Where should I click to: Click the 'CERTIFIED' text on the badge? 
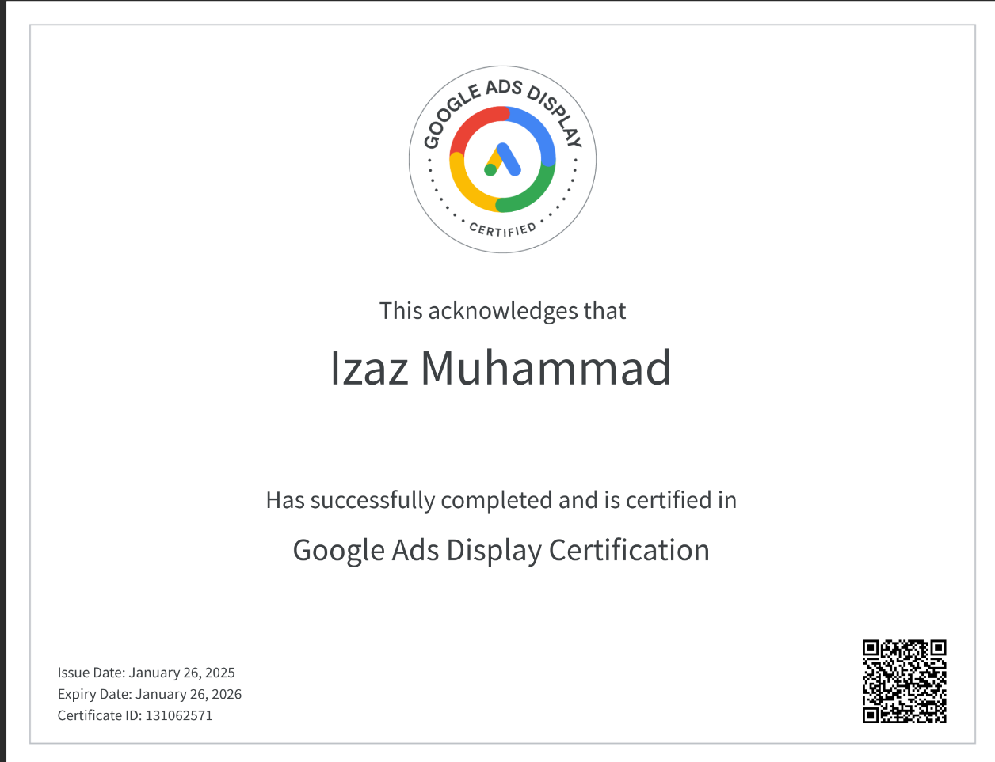click(x=502, y=229)
